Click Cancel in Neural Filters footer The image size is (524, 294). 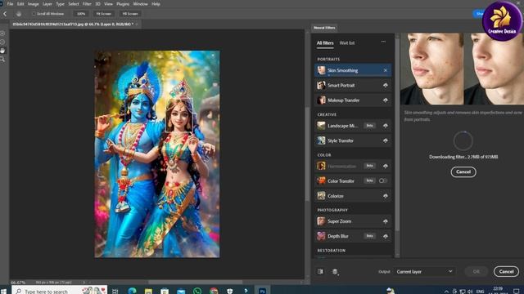click(x=506, y=271)
